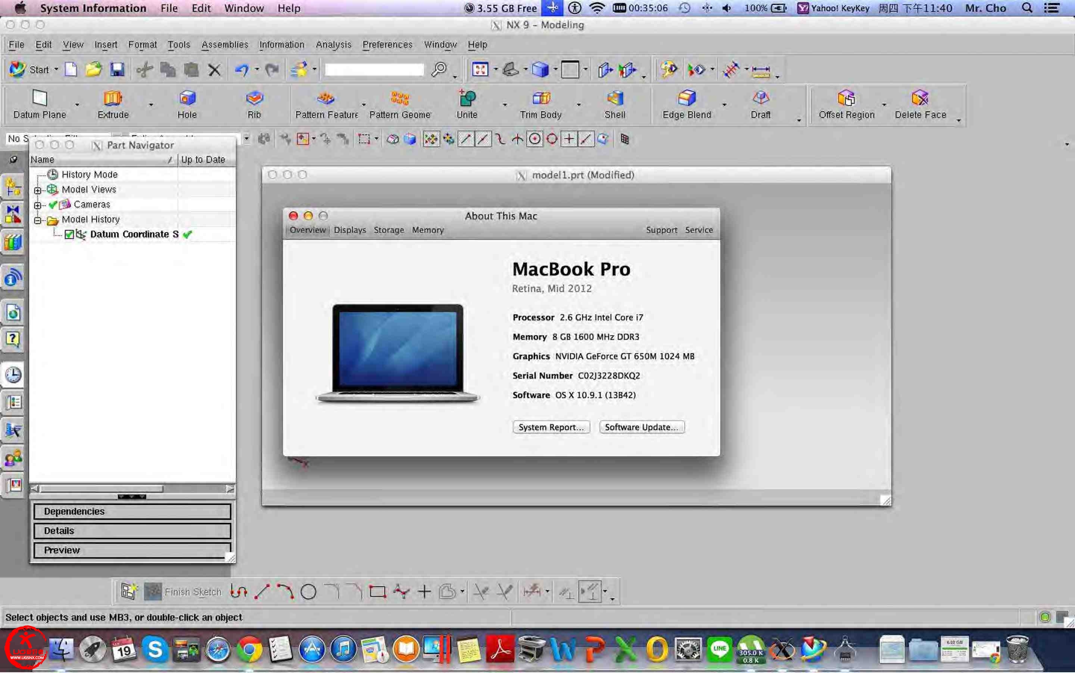The height and width of the screenshot is (673, 1075).
Task: Open the Assemblies menu
Action: pos(225,44)
